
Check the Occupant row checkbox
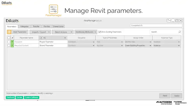tap(9, 42)
